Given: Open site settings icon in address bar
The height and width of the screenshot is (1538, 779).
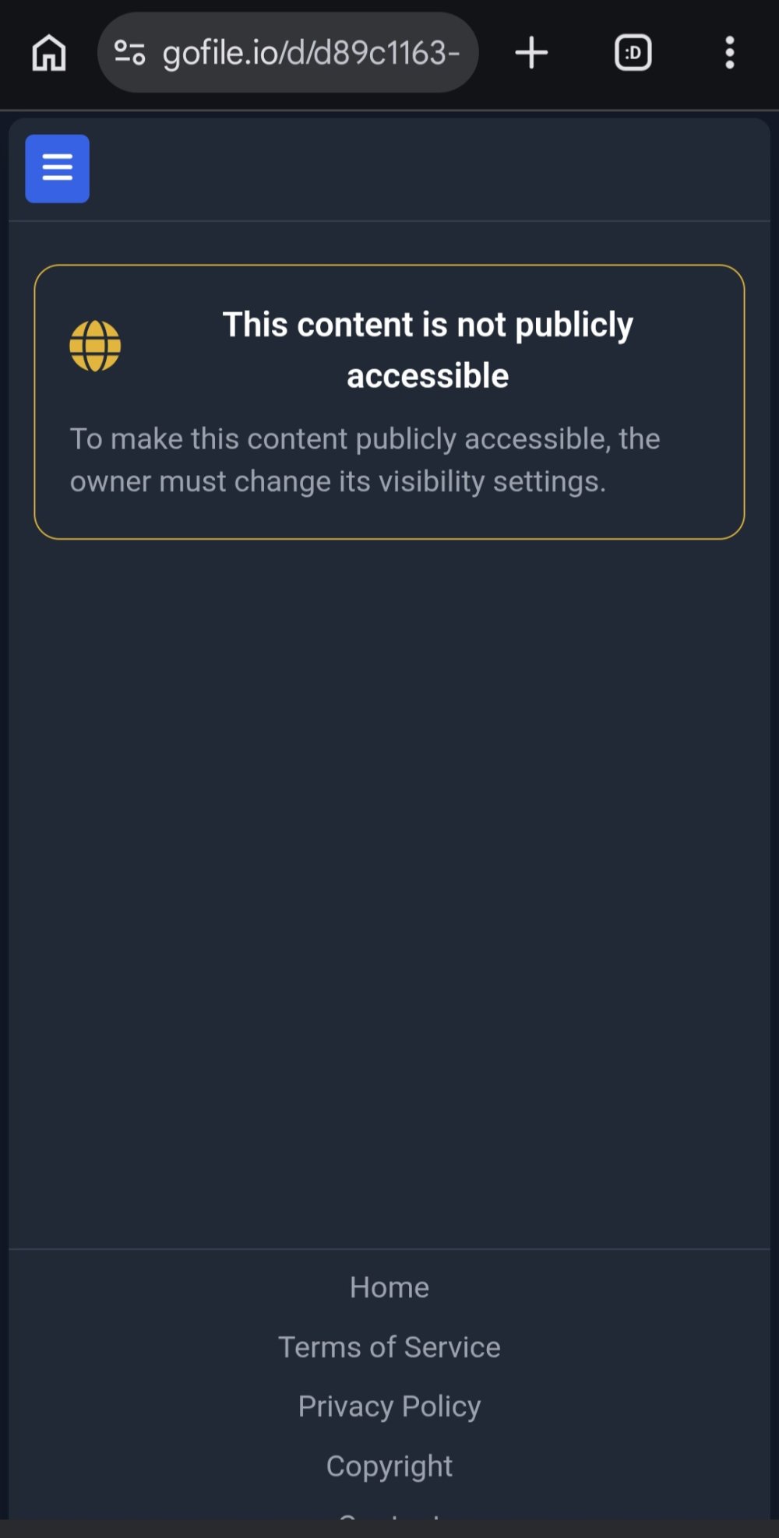Looking at the screenshot, I should [129, 53].
